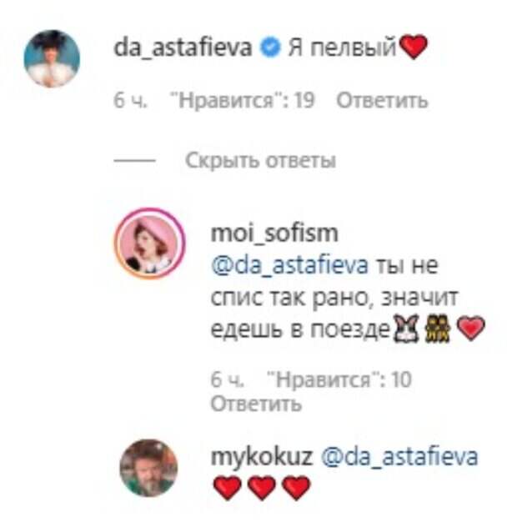The image size is (517, 527).
Task: Follow @da_astafieva mention in moi_sofism's reply
Action: click(x=289, y=265)
